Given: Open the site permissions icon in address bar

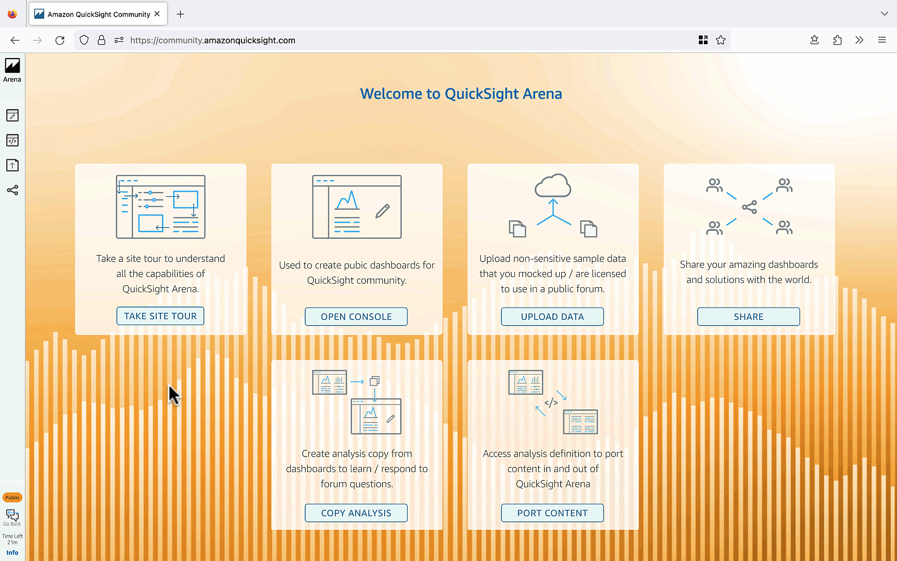Looking at the screenshot, I should click(119, 40).
